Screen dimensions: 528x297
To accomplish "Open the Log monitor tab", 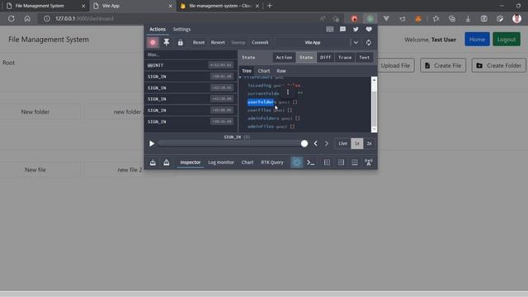I will click(x=221, y=163).
